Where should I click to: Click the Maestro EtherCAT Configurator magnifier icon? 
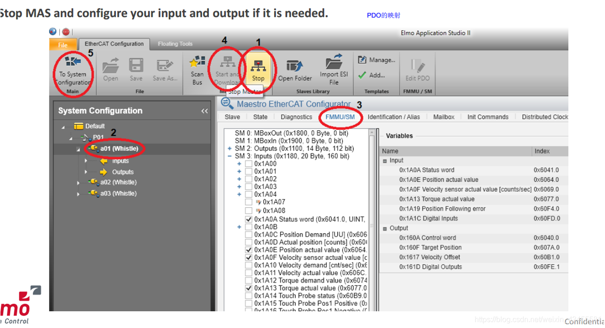click(x=227, y=103)
